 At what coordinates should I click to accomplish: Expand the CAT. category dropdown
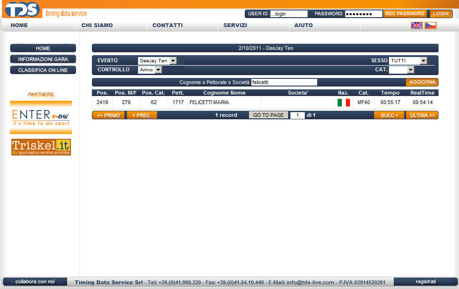pos(401,70)
